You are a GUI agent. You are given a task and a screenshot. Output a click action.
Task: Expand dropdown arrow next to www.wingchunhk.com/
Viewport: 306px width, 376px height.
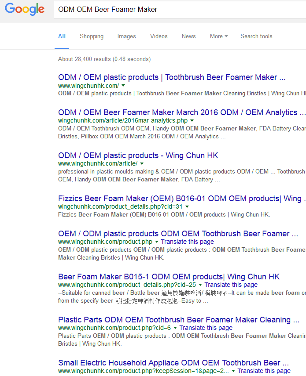[123, 85]
